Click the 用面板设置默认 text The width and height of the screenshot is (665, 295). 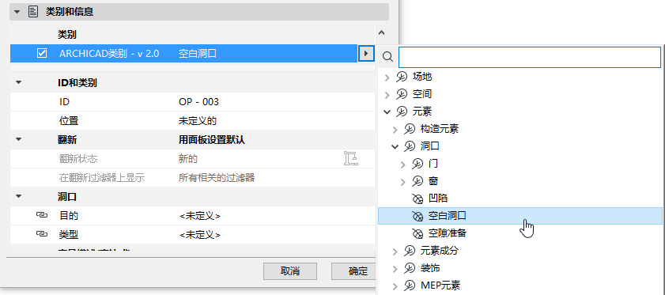click(212, 140)
